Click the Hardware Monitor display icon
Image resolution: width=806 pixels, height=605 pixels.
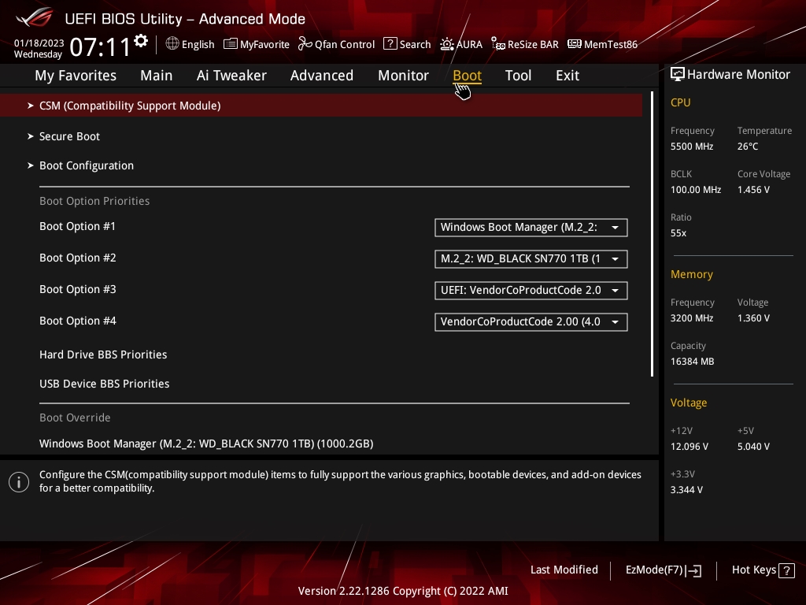[x=678, y=75]
